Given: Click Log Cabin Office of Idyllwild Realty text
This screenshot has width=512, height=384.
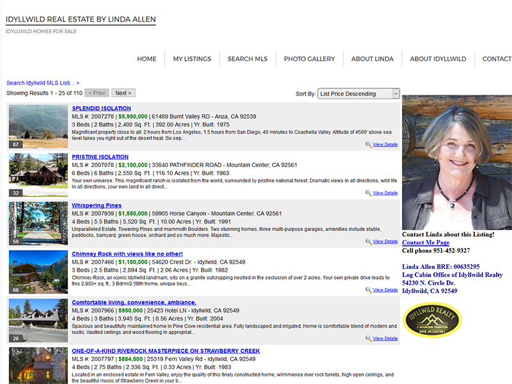Looking at the screenshot, I should click(x=452, y=275).
